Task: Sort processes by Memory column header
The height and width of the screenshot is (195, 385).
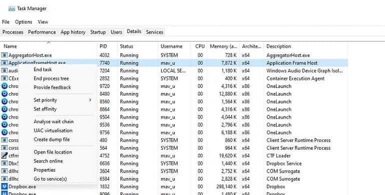Action: pyautogui.click(x=223, y=46)
